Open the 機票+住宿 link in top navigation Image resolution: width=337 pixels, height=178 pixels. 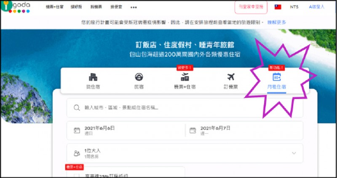(55, 7)
